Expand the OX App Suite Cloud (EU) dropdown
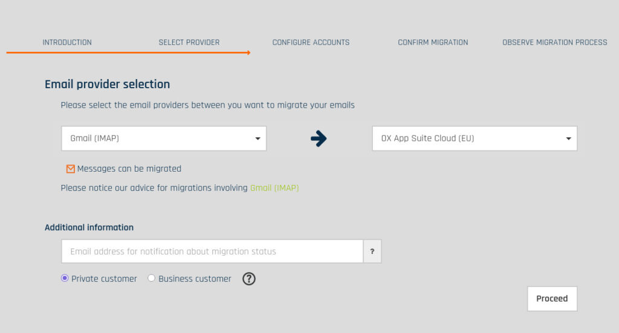Viewport: 619px width, 333px height. (x=475, y=138)
